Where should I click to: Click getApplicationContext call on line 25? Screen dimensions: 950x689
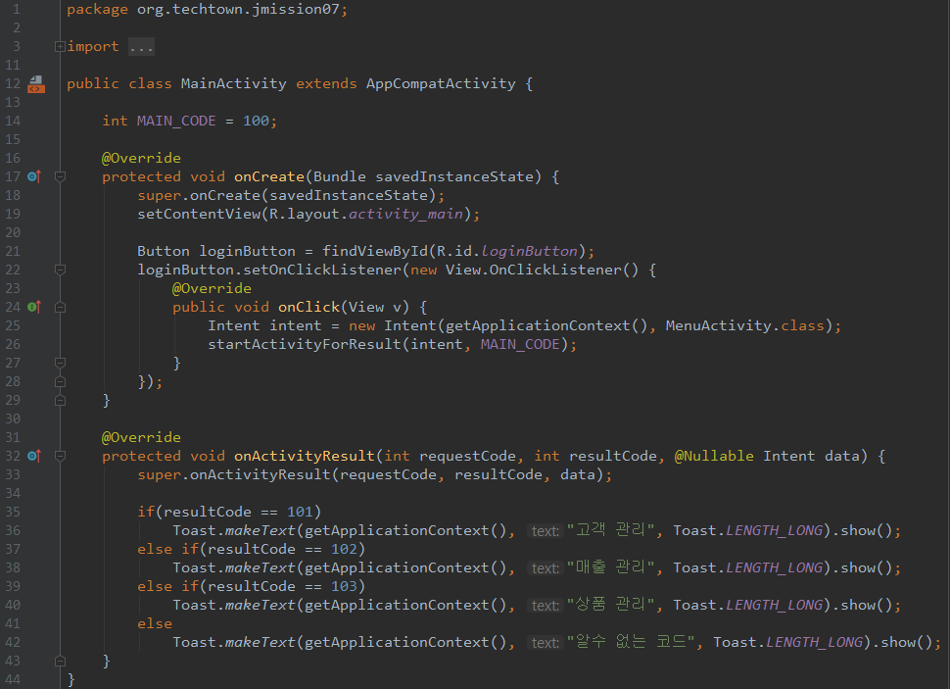coord(546,325)
